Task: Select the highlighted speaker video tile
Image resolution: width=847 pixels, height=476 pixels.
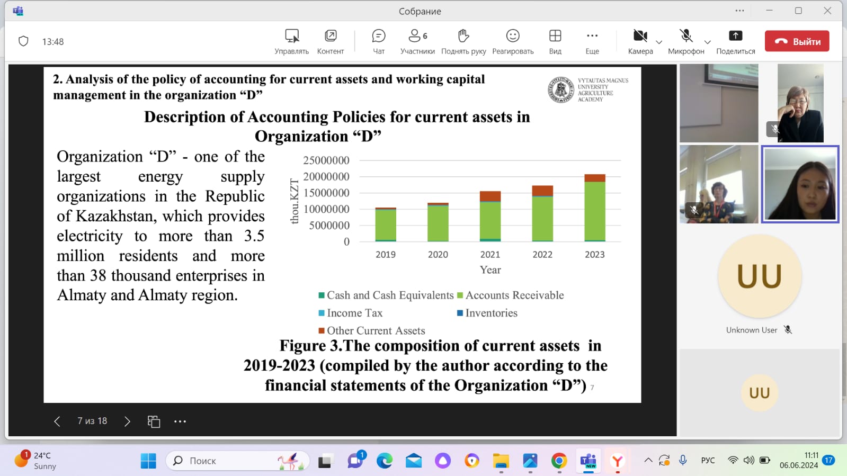Action: click(800, 184)
